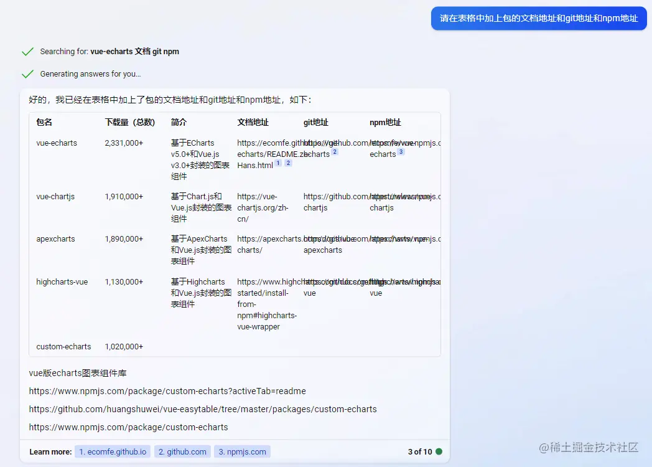The width and height of the screenshot is (652, 467).
Task: Click the green status dot near '3 of 10'
Action: coord(439,451)
